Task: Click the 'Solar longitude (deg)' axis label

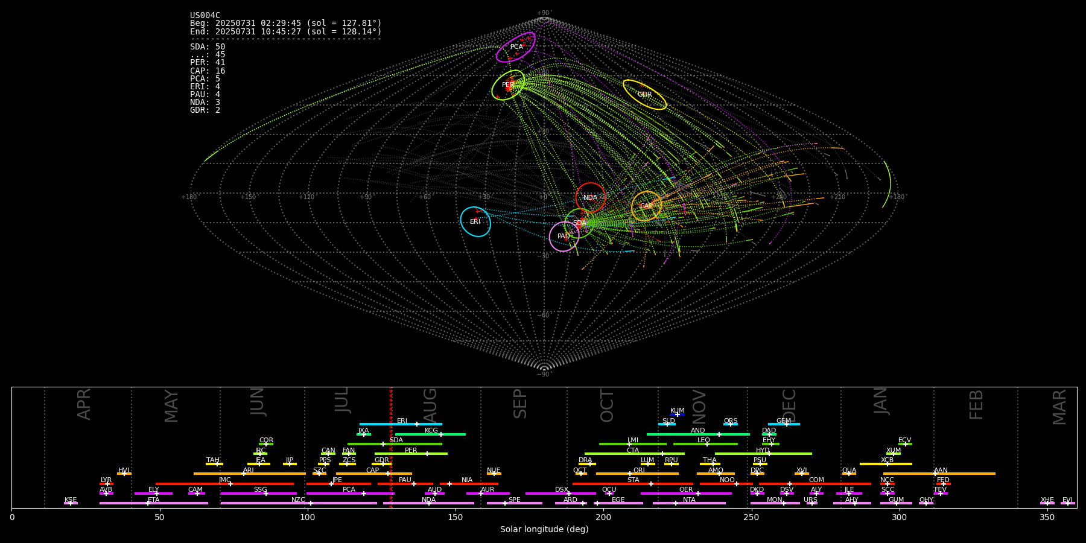Action: tap(544, 530)
